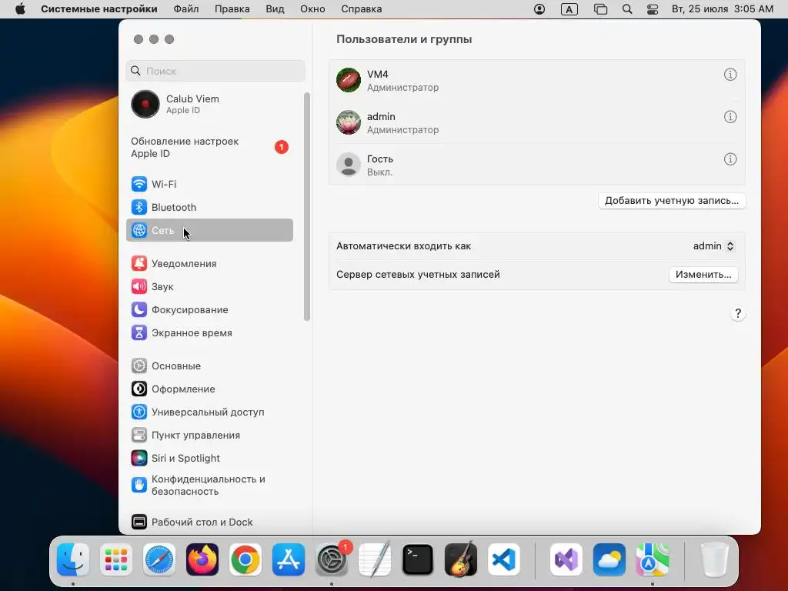Open the Вид menu
Viewport: 788px width, 591px height.
[275, 9]
